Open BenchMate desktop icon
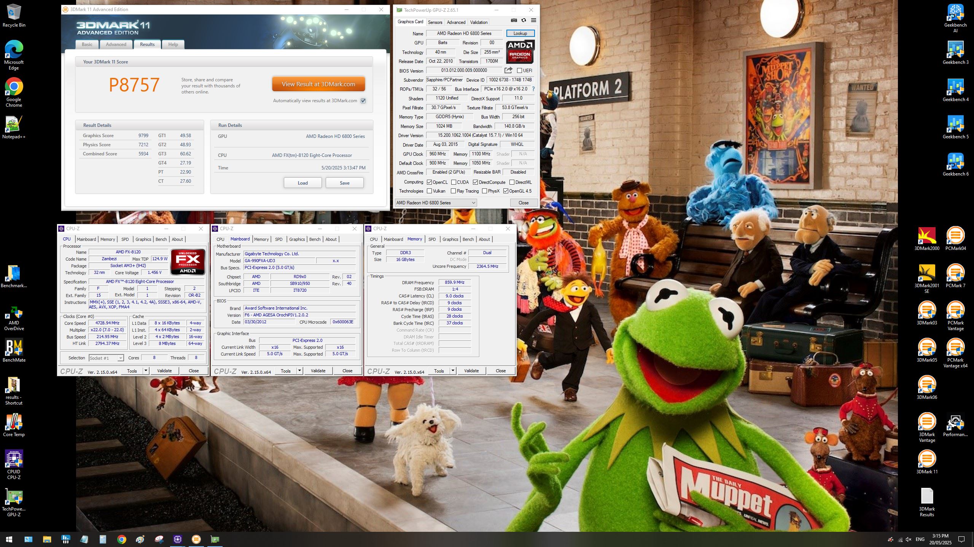 click(14, 350)
